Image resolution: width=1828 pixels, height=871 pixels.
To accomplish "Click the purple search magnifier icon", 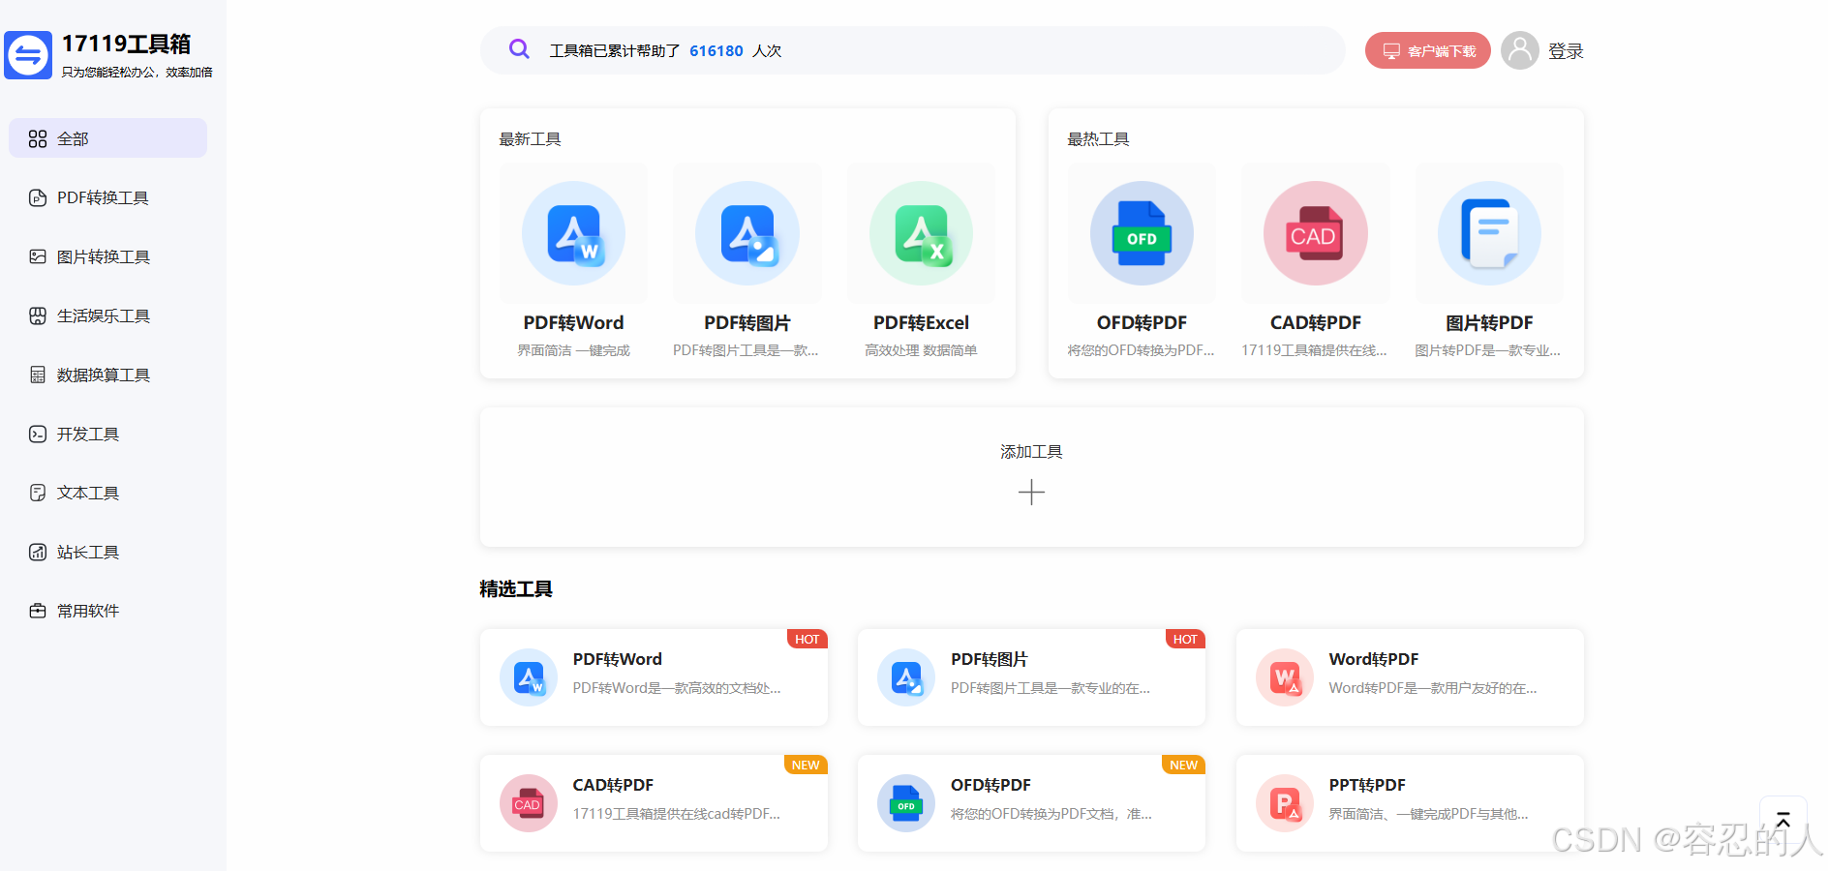I will [519, 49].
